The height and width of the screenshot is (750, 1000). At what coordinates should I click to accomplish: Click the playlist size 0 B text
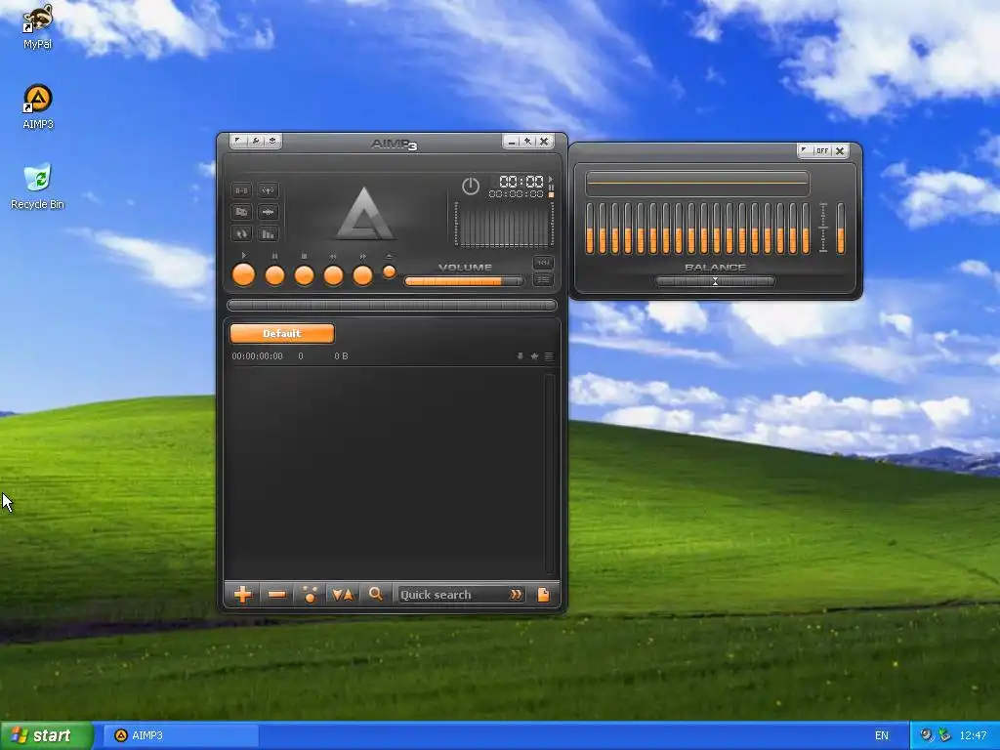[x=341, y=355]
